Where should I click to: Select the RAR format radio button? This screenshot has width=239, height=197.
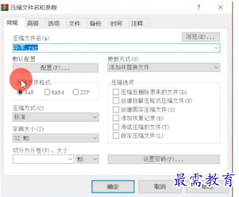[20, 92]
